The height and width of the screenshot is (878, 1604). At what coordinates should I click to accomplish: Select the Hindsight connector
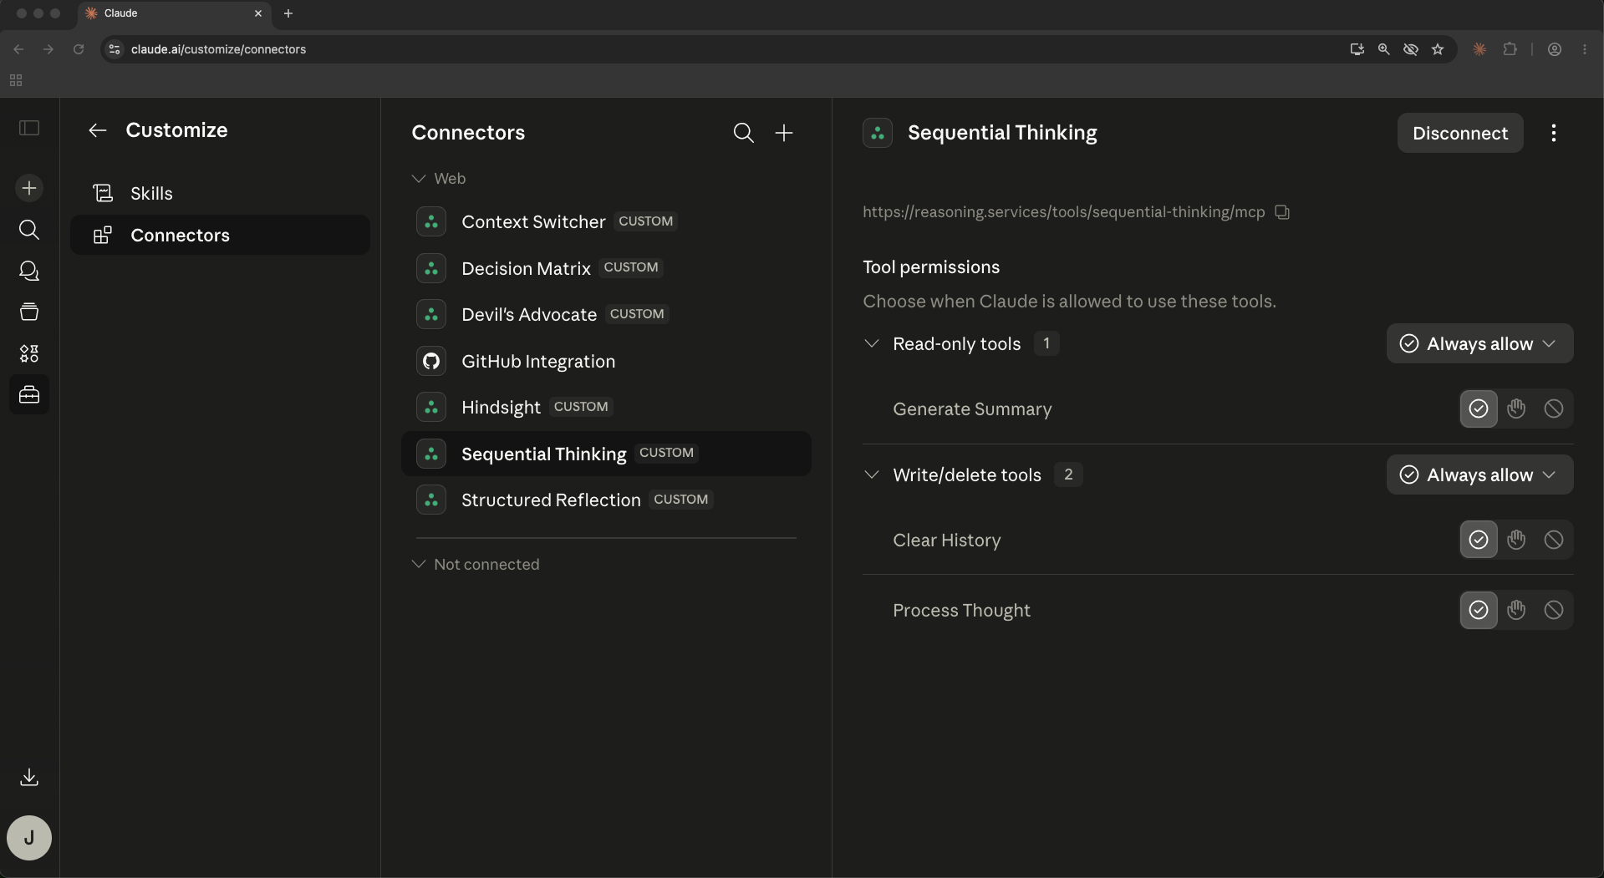tap(606, 407)
